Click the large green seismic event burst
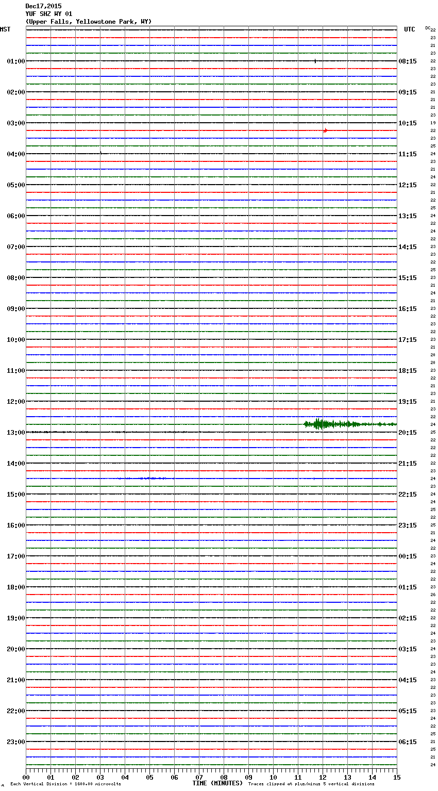 (350, 424)
